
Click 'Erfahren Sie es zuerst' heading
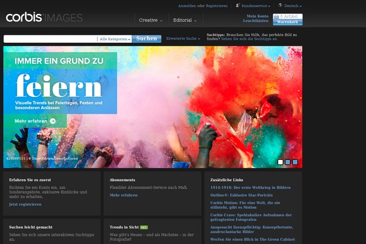pos(30,180)
